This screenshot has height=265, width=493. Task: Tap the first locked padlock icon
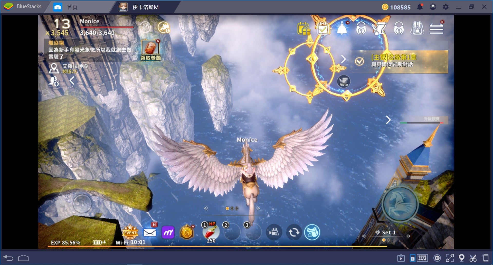(361, 28)
